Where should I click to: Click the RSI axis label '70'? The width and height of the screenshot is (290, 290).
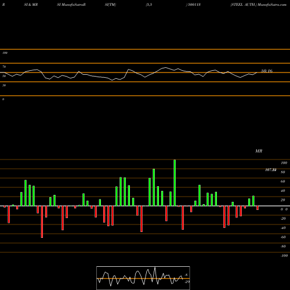(4, 67)
